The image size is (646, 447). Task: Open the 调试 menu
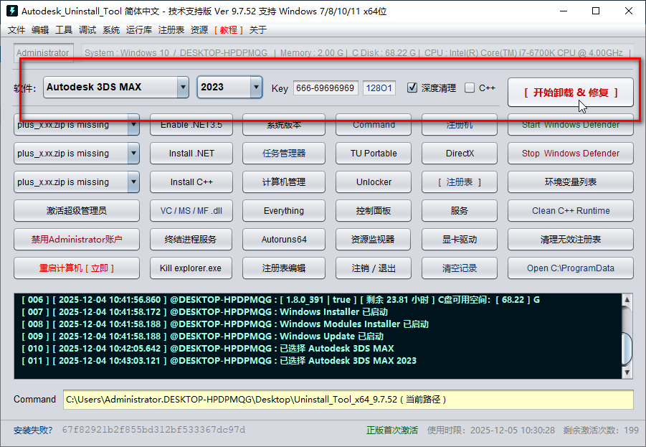(87, 29)
